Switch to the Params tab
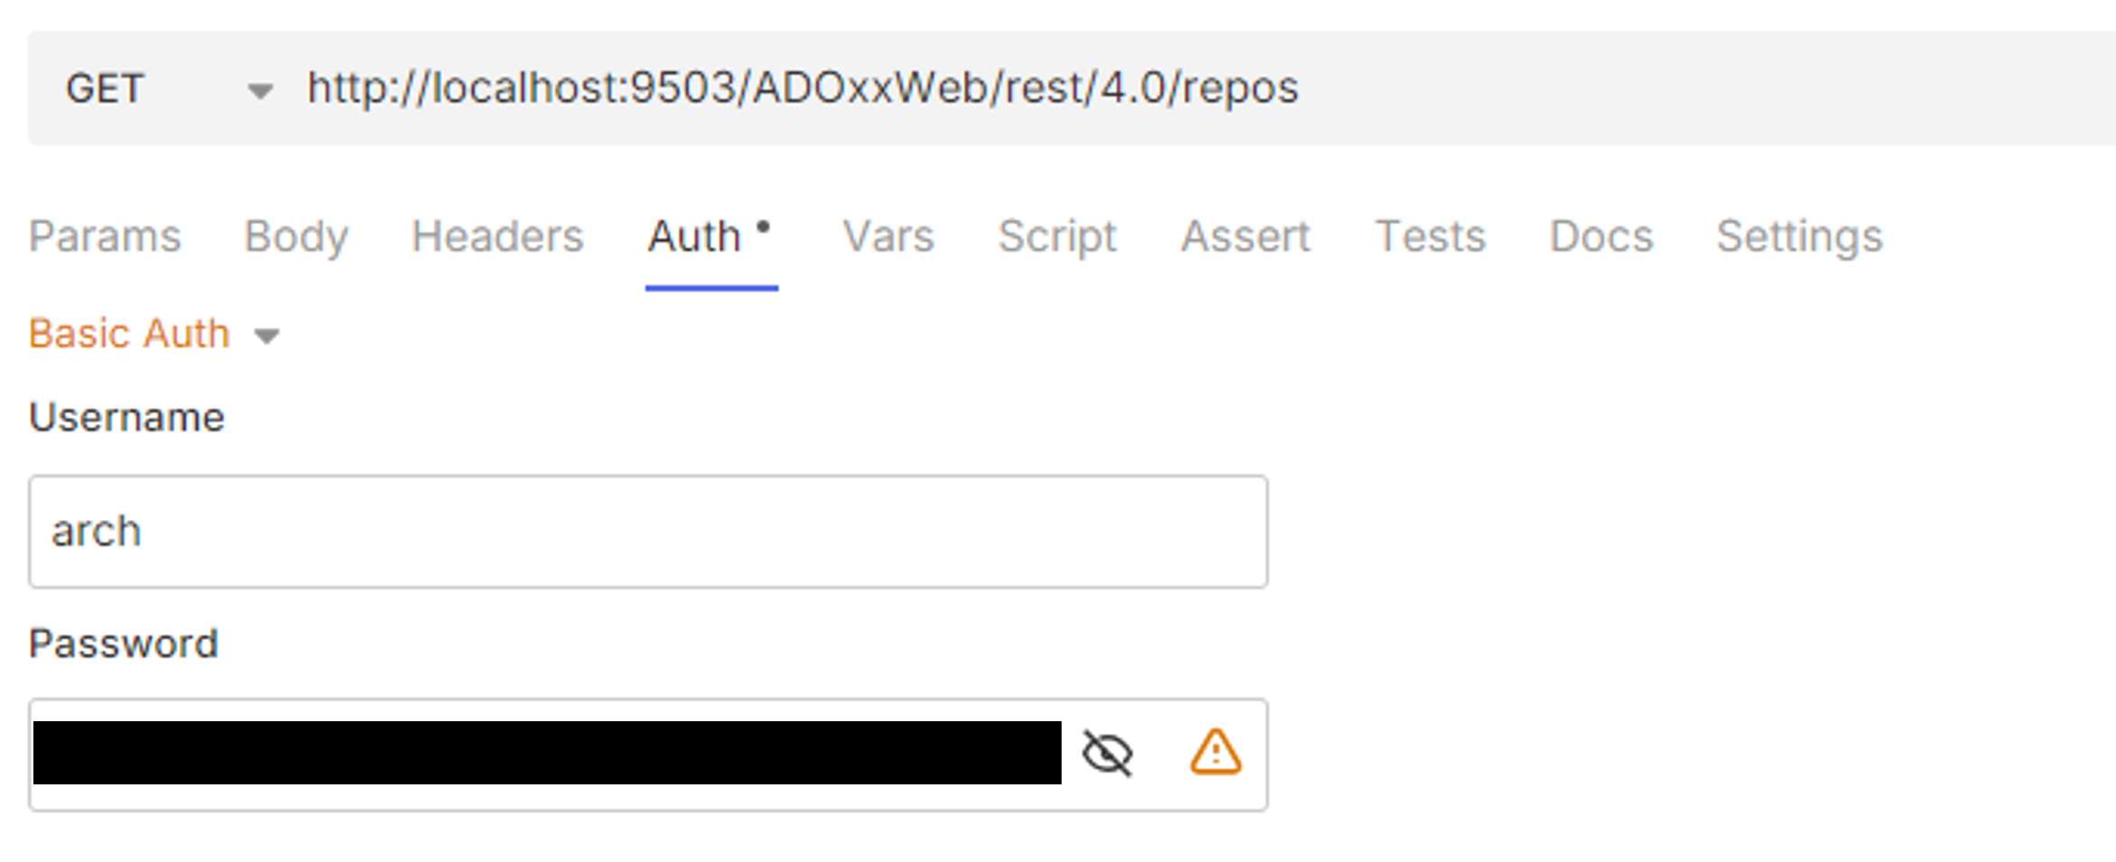The height and width of the screenshot is (862, 2116). click(103, 236)
